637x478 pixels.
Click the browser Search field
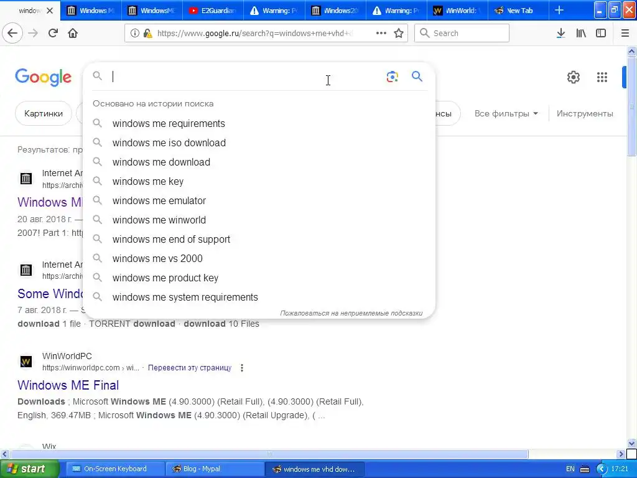[x=462, y=33]
